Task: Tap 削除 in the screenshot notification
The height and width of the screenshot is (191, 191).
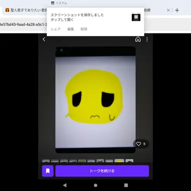Action: [x=84, y=29]
